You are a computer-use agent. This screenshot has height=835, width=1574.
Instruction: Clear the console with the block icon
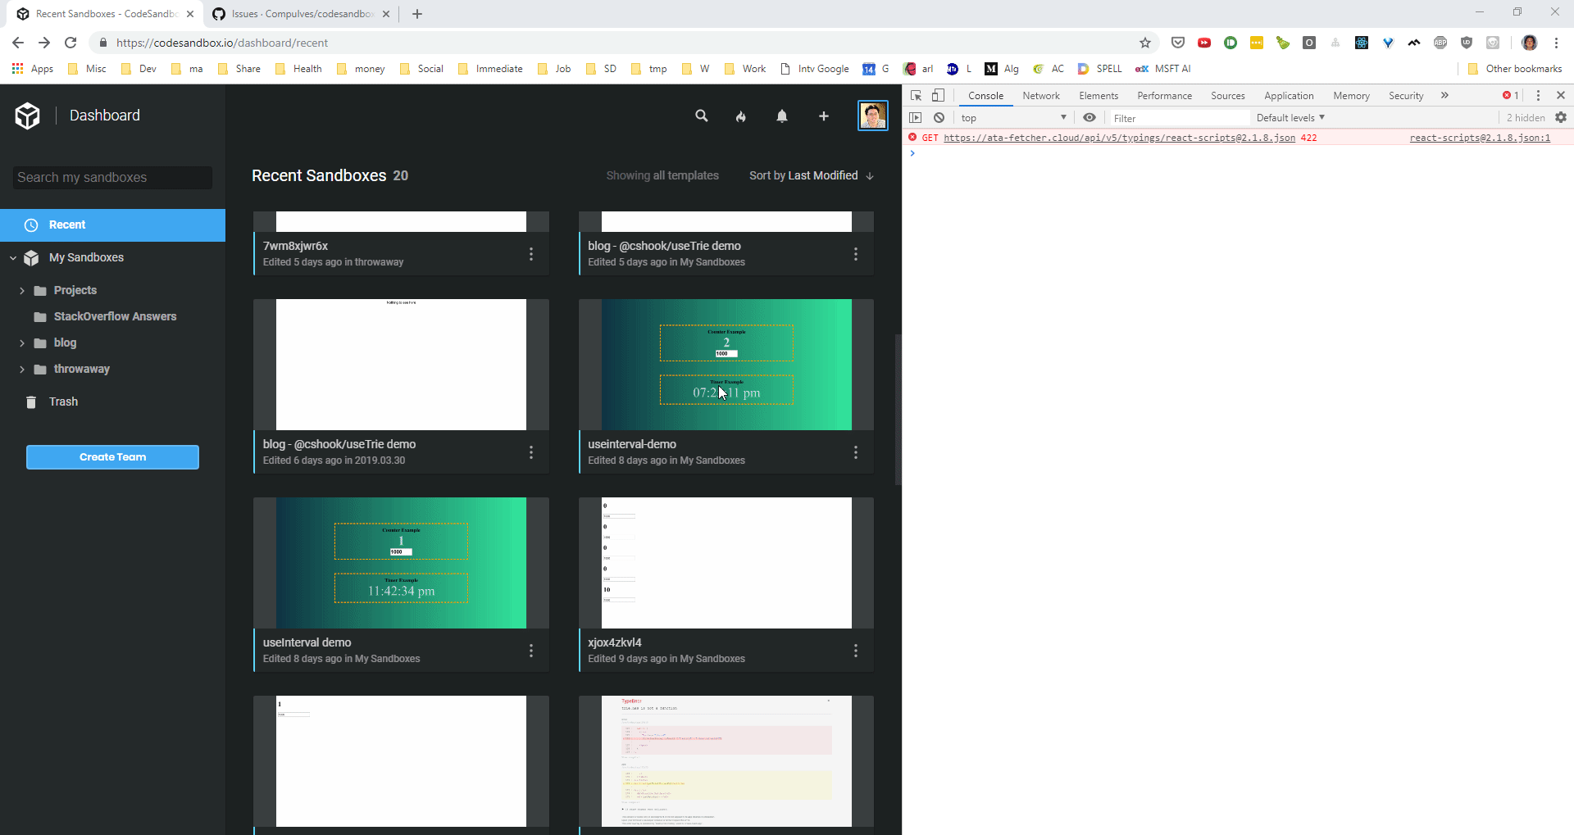coord(939,117)
